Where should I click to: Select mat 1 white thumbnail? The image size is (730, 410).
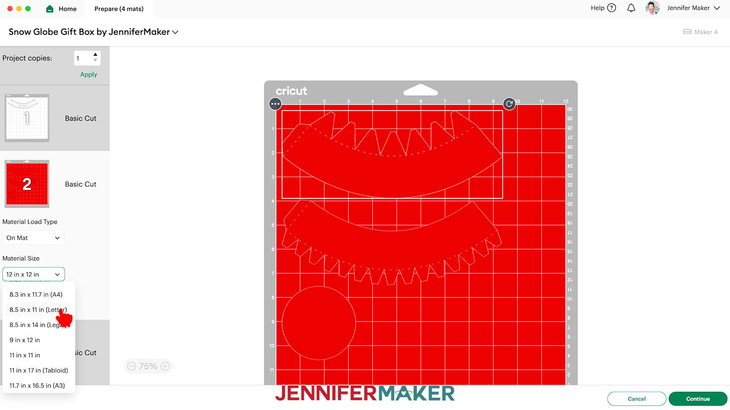pyautogui.click(x=27, y=118)
